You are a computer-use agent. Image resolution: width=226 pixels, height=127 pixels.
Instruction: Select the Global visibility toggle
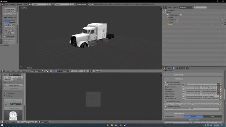[x=7, y=22]
